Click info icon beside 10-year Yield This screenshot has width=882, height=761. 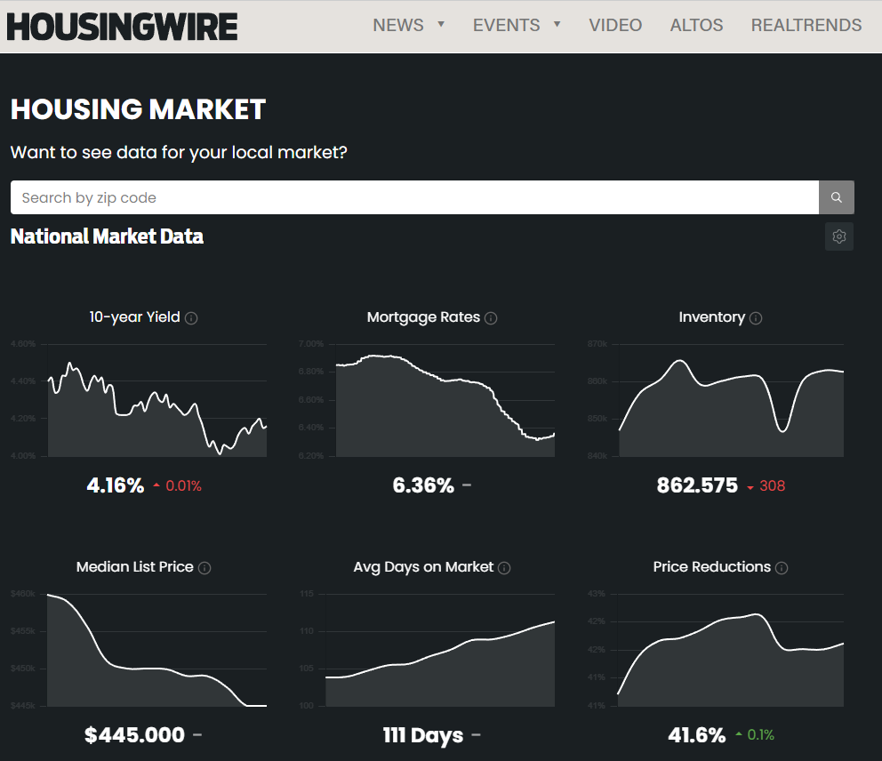(x=191, y=318)
